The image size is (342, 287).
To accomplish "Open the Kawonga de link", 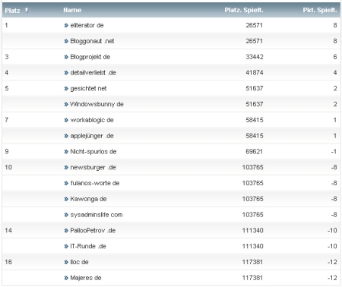I will (88, 199).
